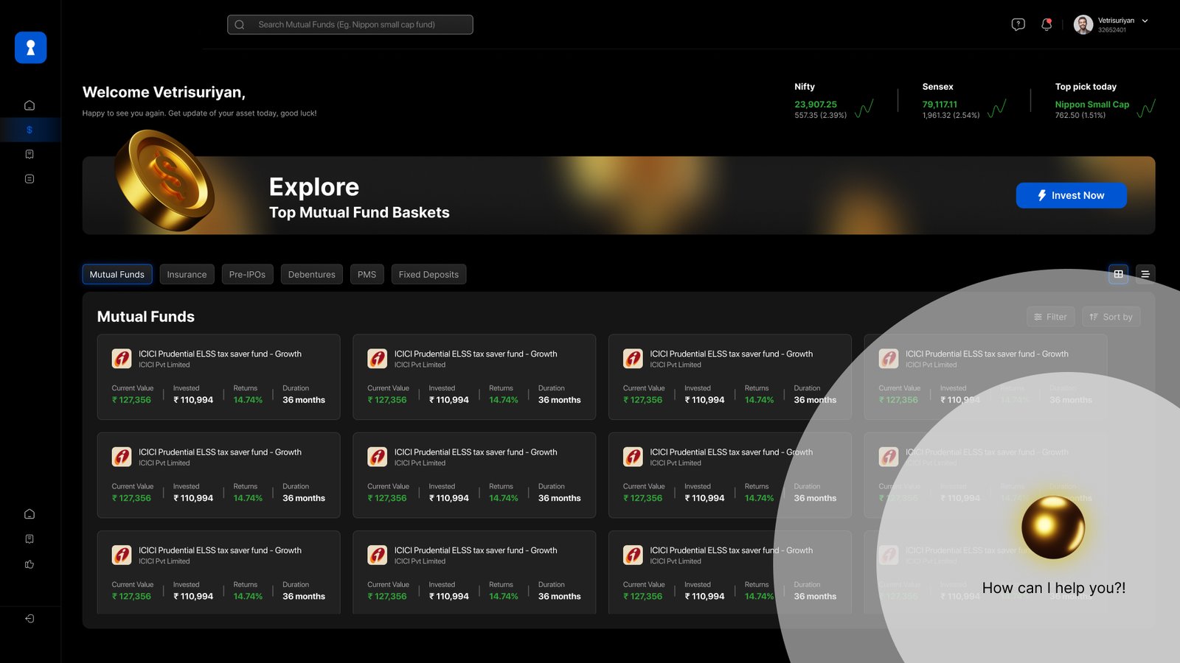The image size is (1180, 663).
Task: Select the Mutual Funds tab
Action: (x=117, y=274)
